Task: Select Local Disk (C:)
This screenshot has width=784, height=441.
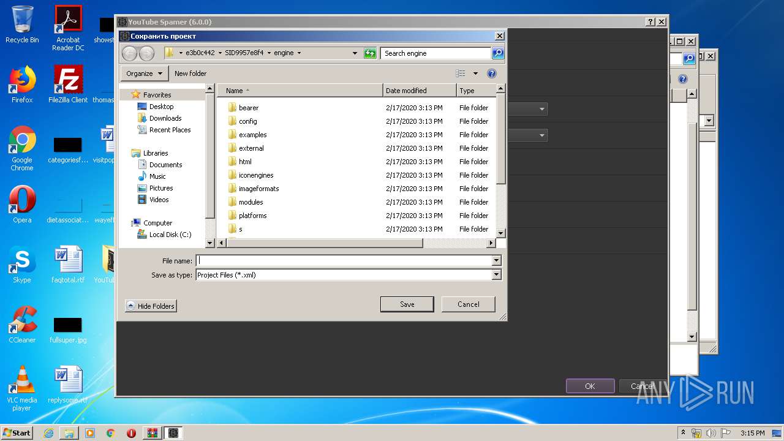Action: (x=170, y=235)
